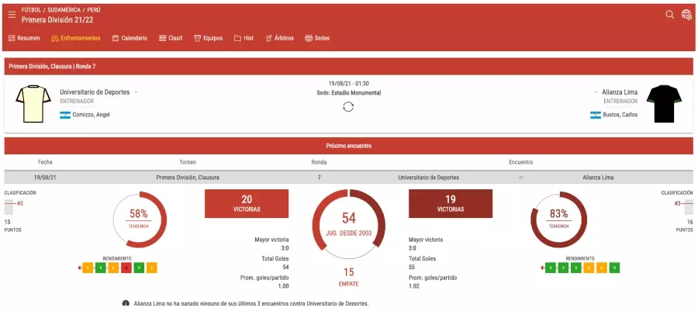
Task: Open coach Comizzo, Angel's profile
Action: [x=92, y=115]
